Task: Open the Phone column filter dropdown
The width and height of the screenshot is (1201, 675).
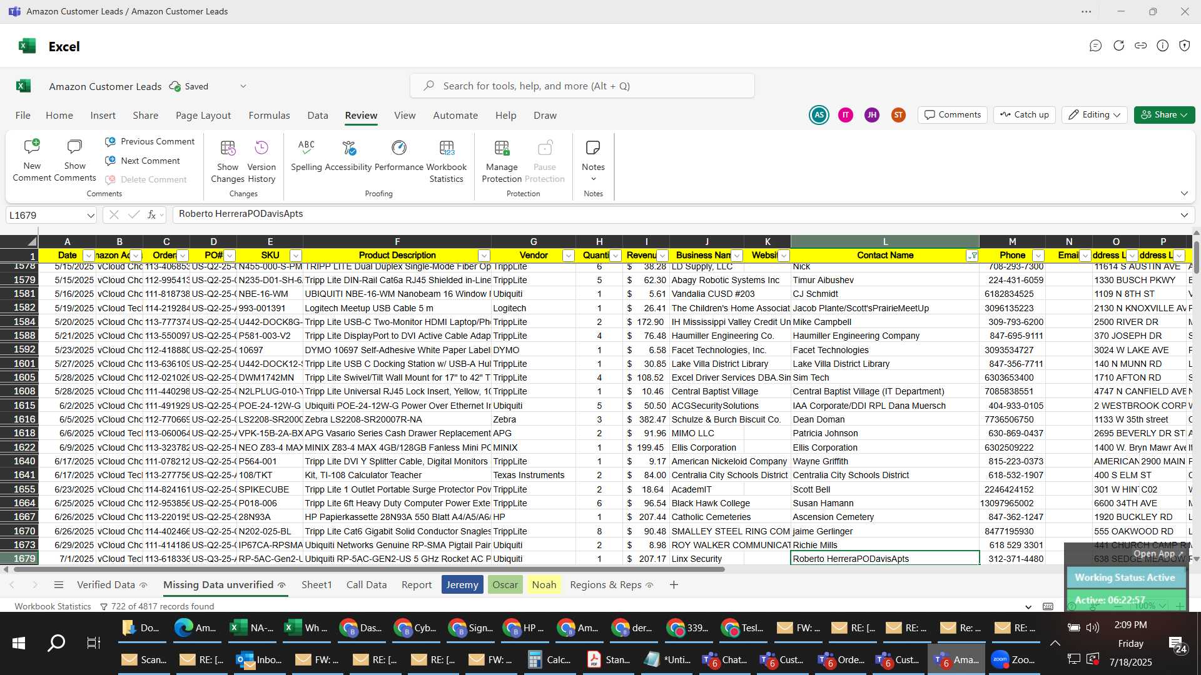Action: pyautogui.click(x=1038, y=256)
